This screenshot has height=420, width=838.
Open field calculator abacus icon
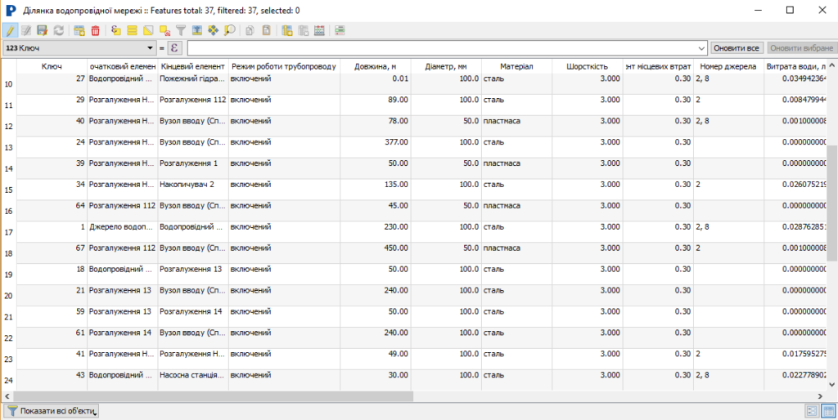[x=320, y=30]
